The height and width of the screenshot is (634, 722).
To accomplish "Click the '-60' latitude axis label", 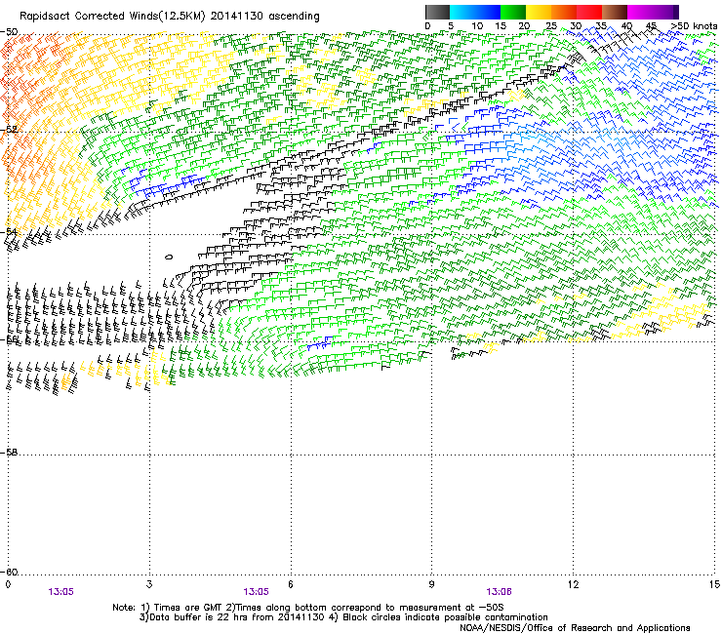I will pos(9,572).
